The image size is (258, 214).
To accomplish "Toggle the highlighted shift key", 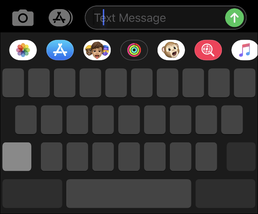I will coord(17,157).
